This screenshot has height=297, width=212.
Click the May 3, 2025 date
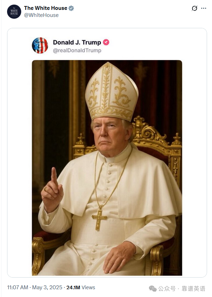point(47,287)
